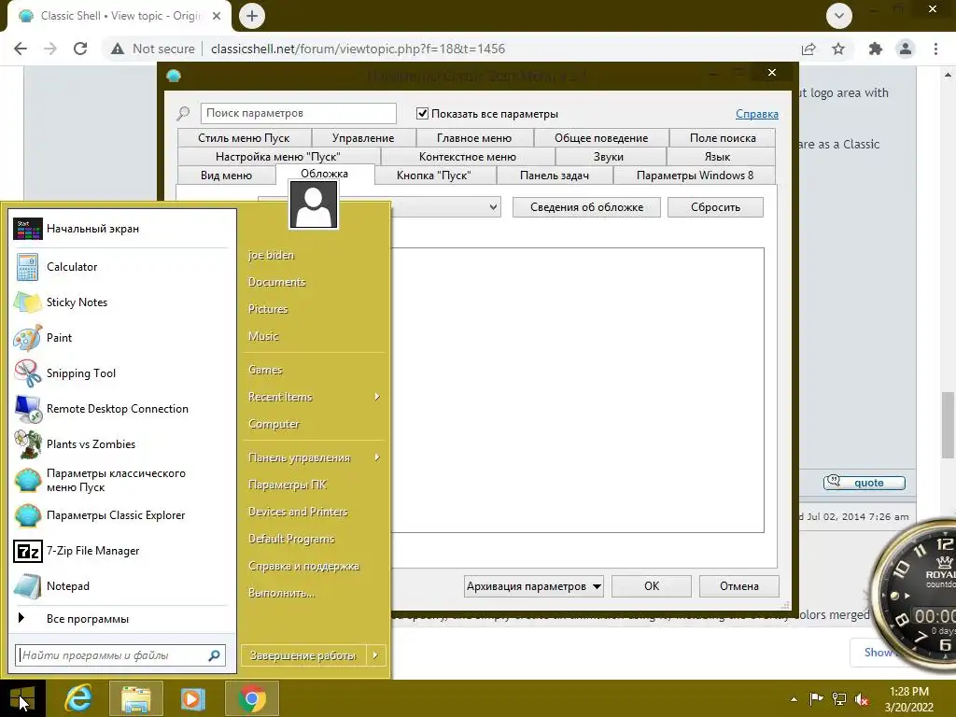
Task: Open File Explorer from the taskbar
Action: (136, 698)
